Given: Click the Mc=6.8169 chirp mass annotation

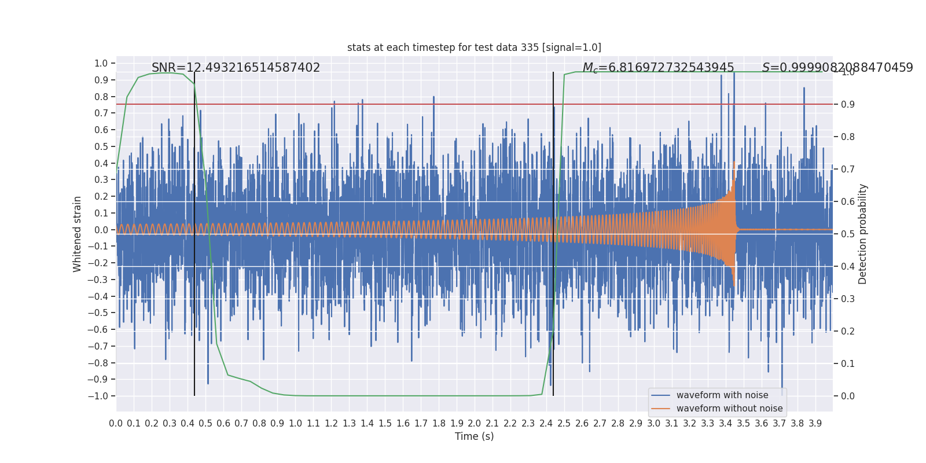Looking at the screenshot, I should tap(658, 68).
